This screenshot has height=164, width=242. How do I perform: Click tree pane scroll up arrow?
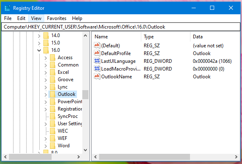click(x=85, y=35)
